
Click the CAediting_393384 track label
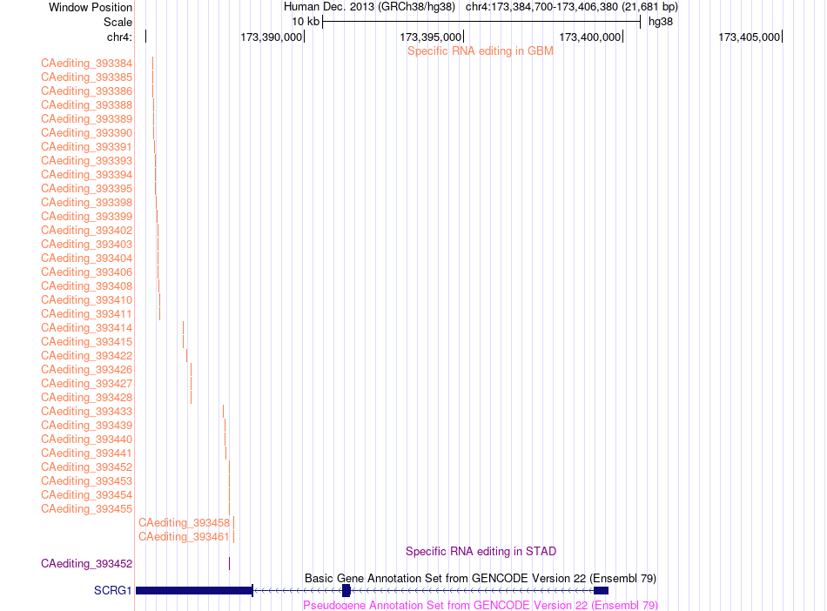tap(86, 64)
